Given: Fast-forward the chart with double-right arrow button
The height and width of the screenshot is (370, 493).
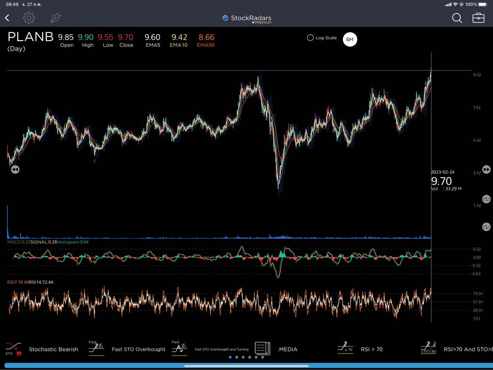Looking at the screenshot, I should click(486, 169).
